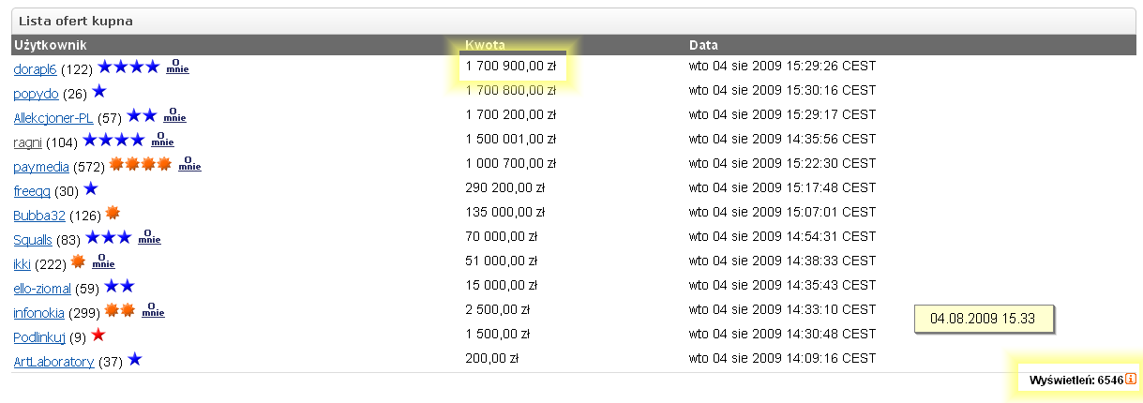This screenshot has width=1143, height=403.
Task: Click the yellow 04.08.2009 15.33 note box
Action: coord(983,319)
